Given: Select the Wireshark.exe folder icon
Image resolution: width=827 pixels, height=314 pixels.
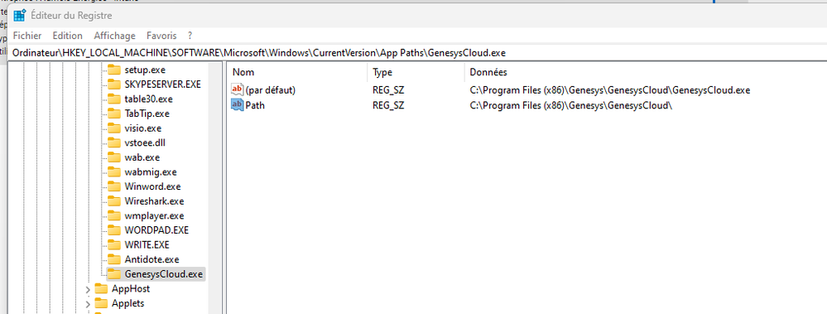Looking at the screenshot, I should click(x=114, y=200).
